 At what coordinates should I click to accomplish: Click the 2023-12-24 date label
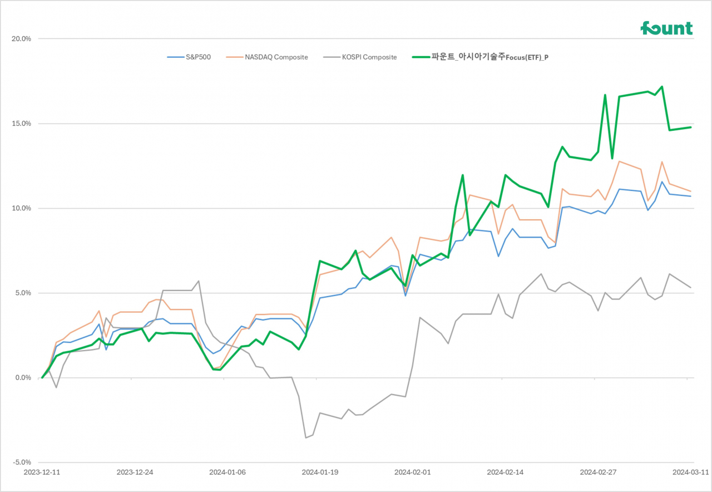click(135, 472)
